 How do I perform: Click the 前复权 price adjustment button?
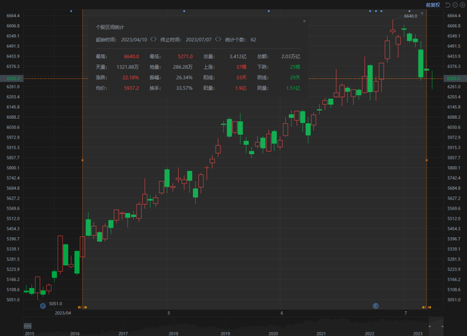(433, 5)
